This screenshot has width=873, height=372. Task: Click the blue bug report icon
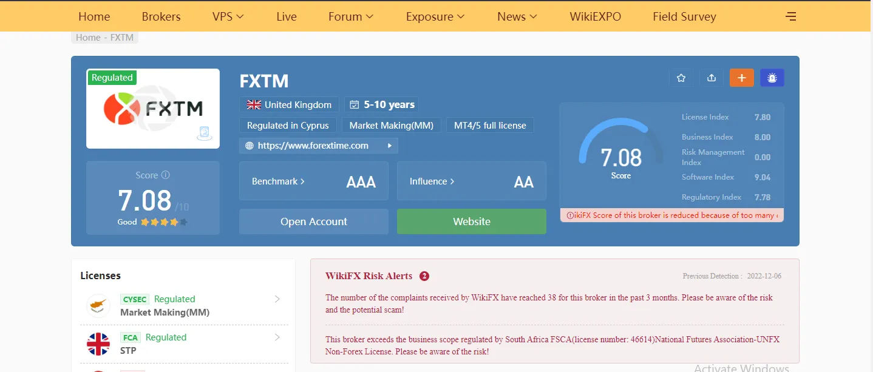(772, 78)
